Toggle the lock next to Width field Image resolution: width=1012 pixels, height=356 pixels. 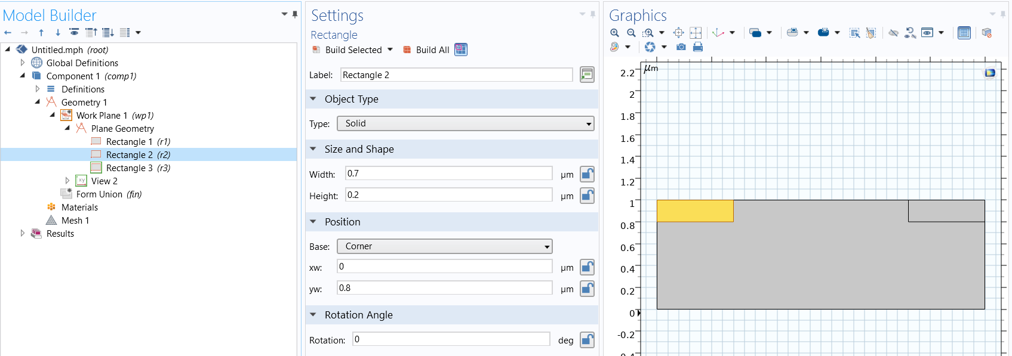point(587,174)
